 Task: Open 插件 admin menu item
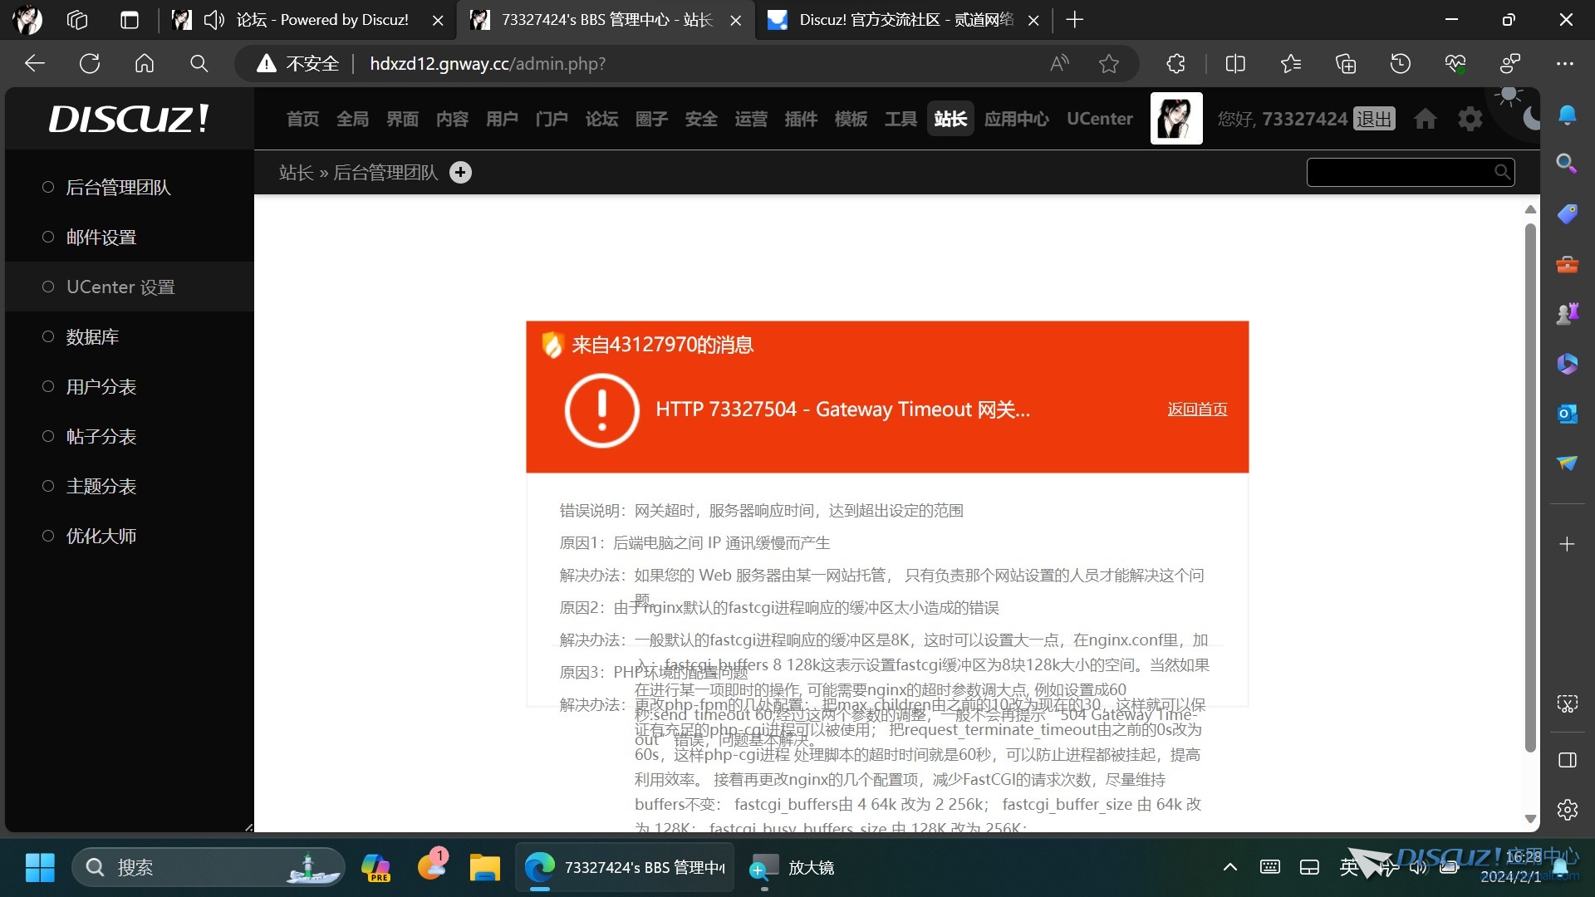pos(802,119)
